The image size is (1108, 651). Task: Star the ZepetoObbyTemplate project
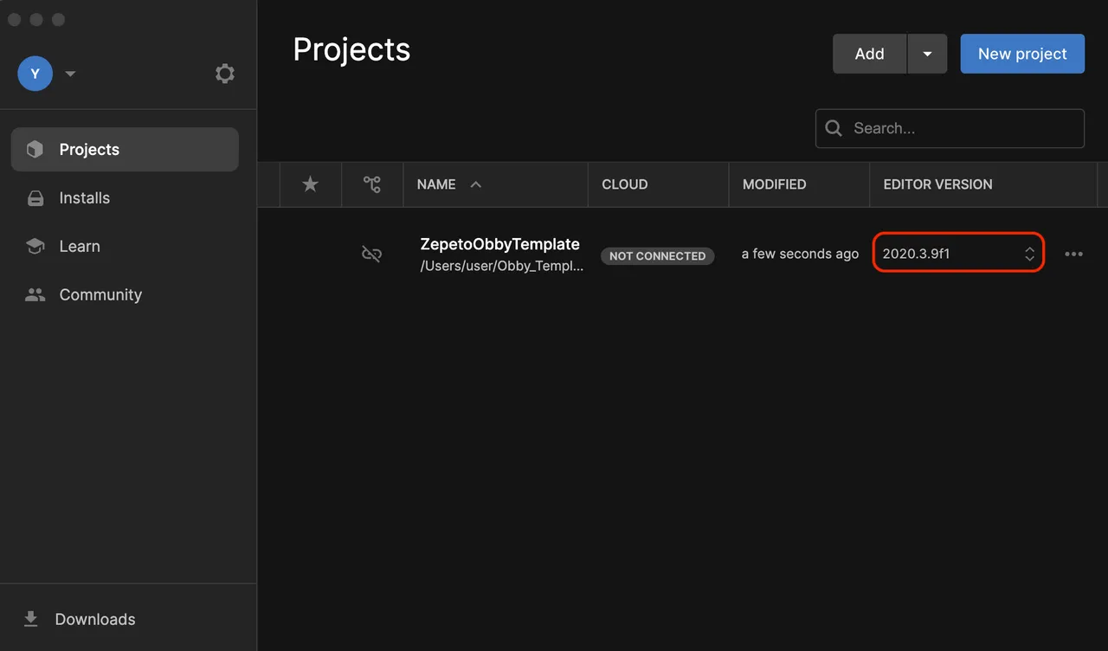tap(310, 254)
